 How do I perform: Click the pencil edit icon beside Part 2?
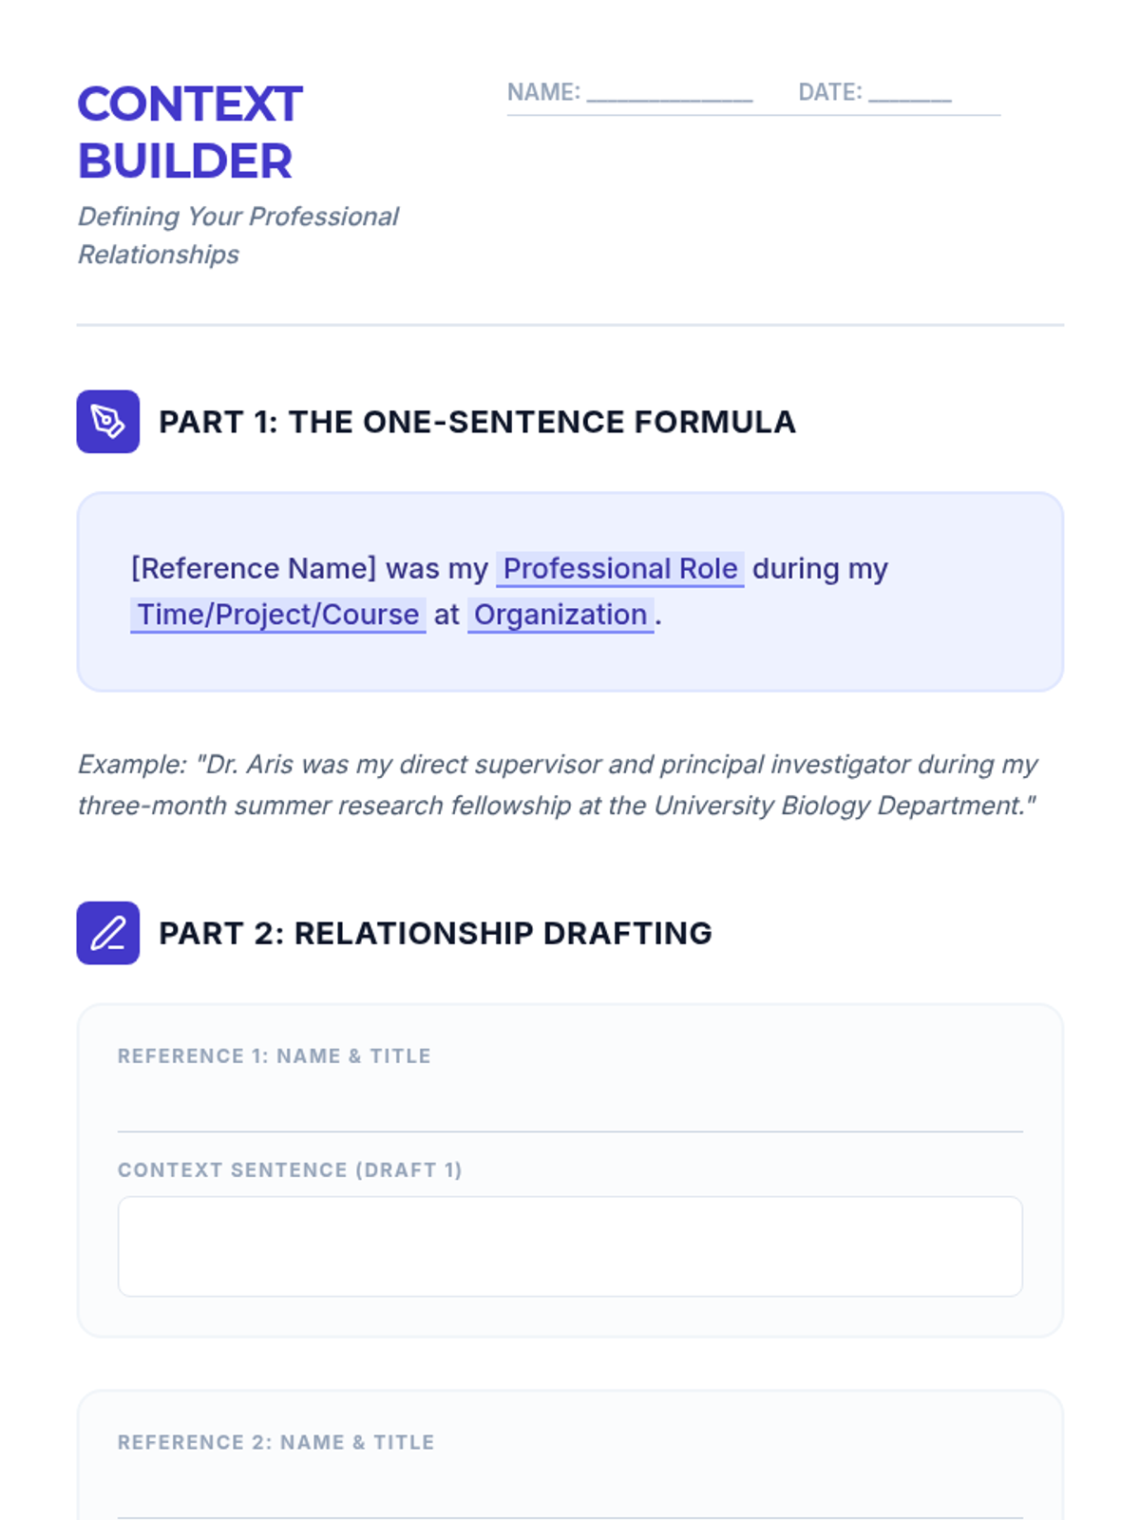pyautogui.click(x=108, y=933)
